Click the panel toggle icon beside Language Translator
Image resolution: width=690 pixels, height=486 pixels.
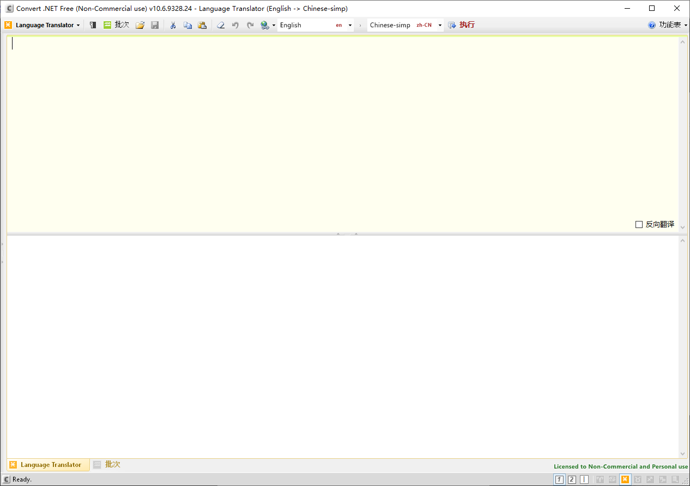[93, 25]
